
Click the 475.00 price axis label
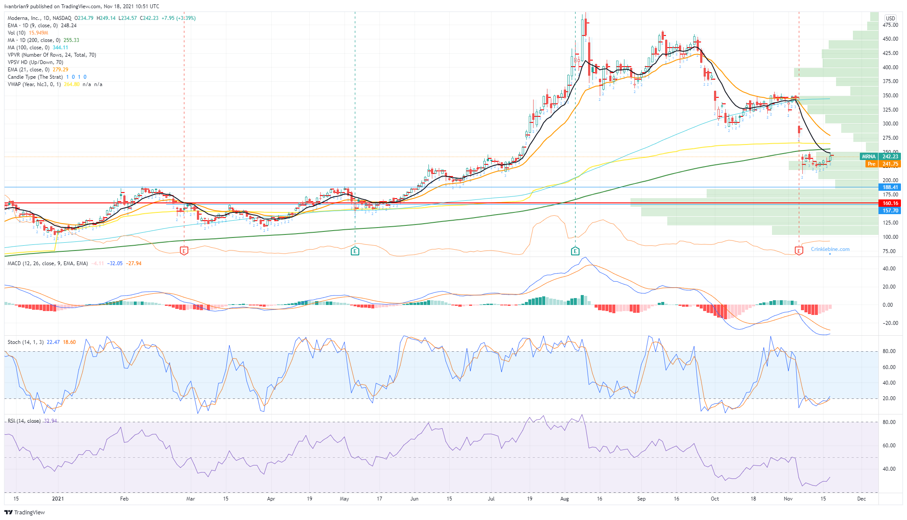tap(891, 25)
